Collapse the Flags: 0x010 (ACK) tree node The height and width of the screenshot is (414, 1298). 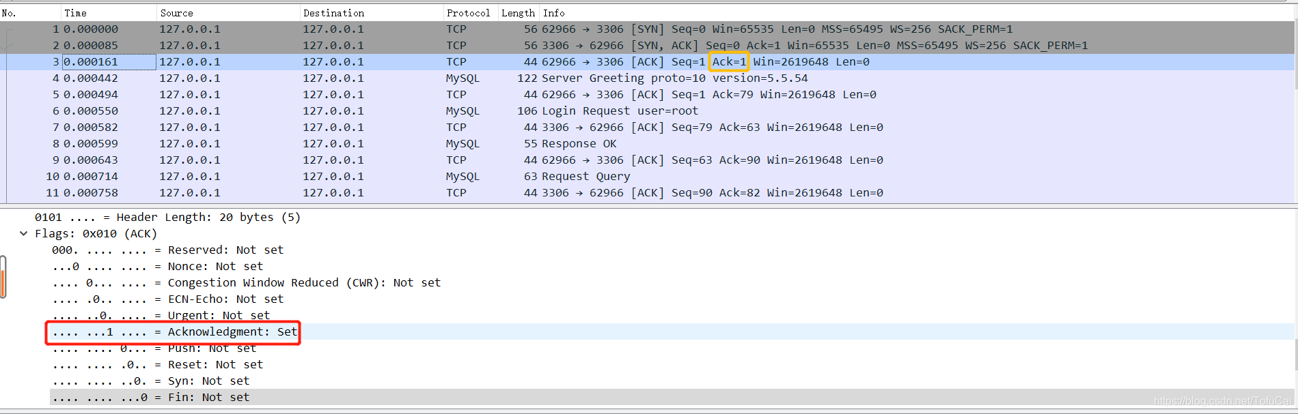tap(24, 233)
